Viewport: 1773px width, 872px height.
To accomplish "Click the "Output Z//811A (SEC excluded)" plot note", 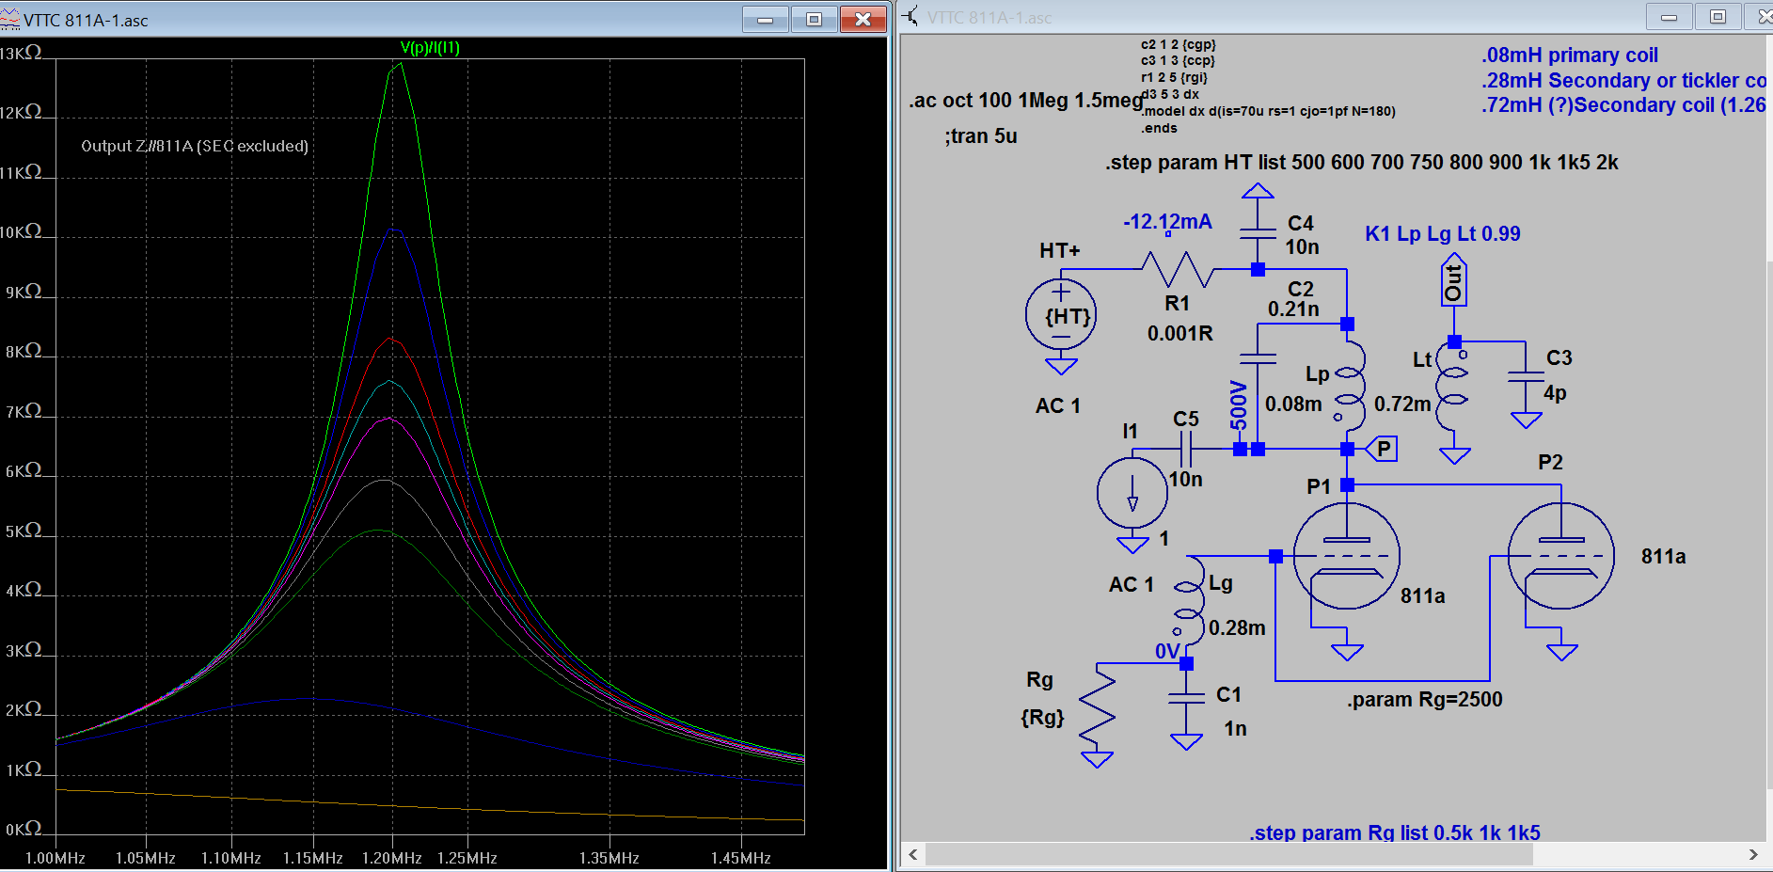I will tap(195, 146).
